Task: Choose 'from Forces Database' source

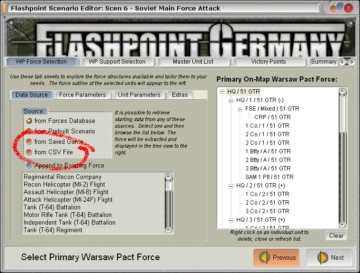Action: [x=60, y=121]
